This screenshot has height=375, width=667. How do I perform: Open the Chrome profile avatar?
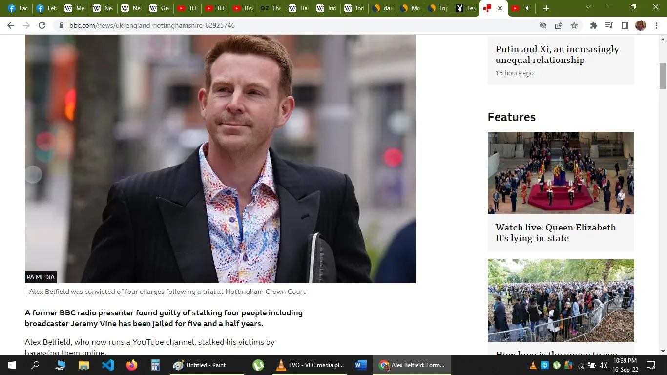(x=641, y=25)
